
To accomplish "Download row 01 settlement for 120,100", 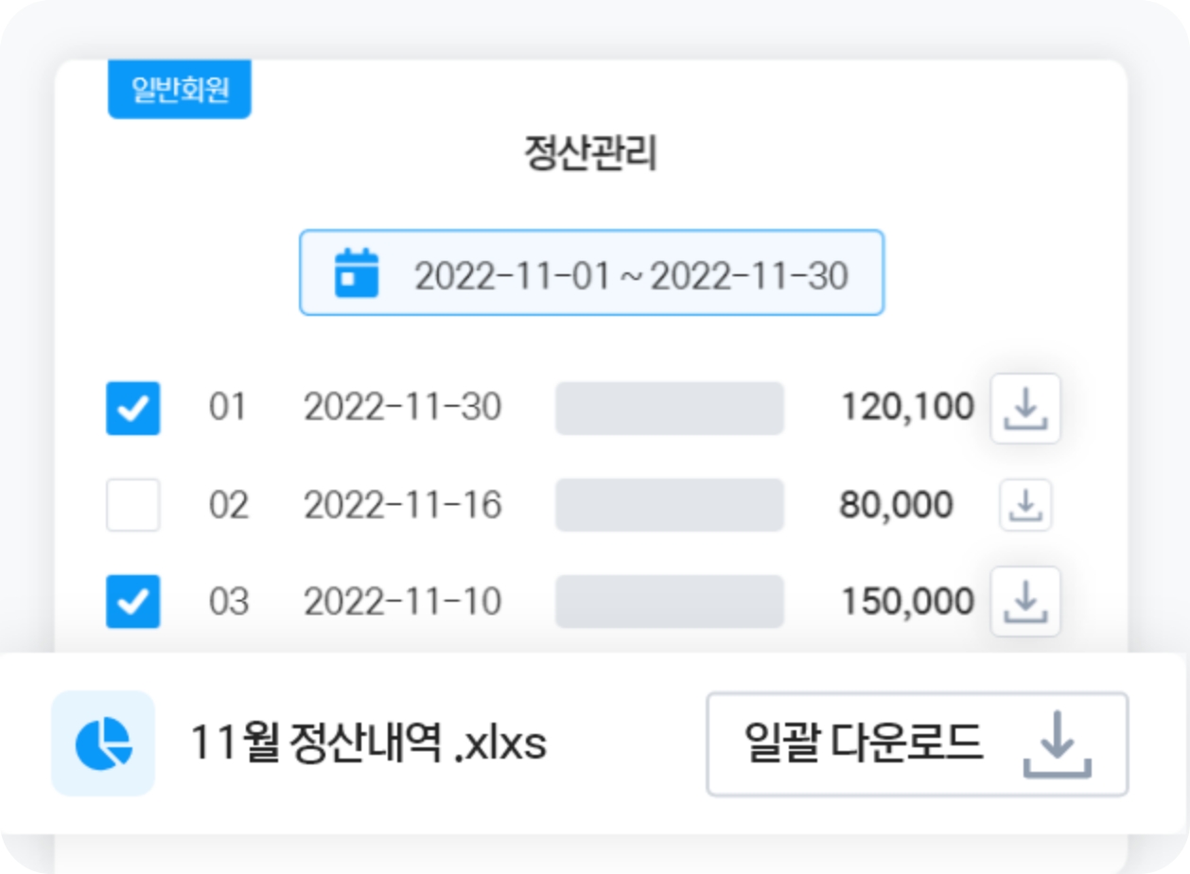I will (x=1025, y=409).
